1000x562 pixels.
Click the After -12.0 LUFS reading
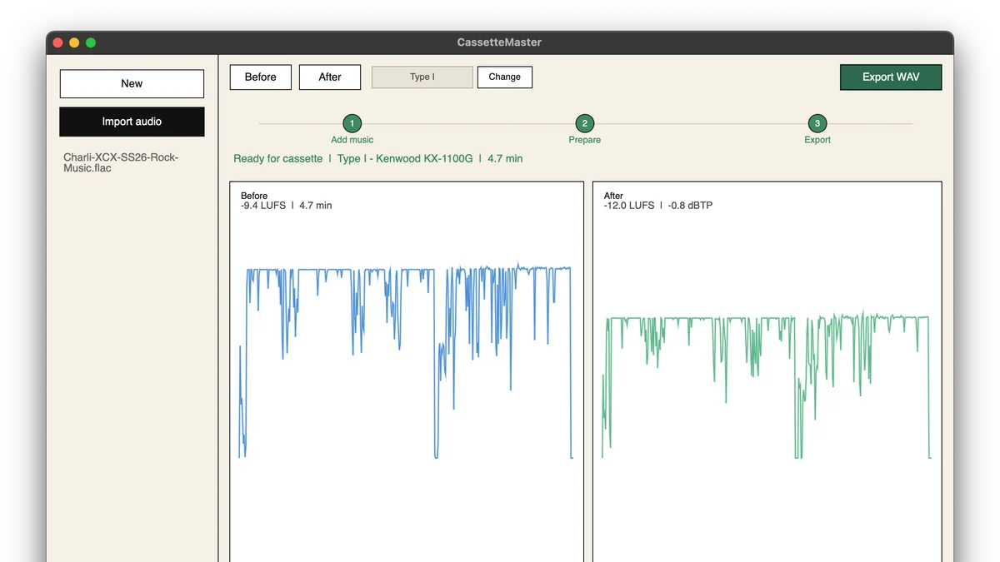coord(628,205)
